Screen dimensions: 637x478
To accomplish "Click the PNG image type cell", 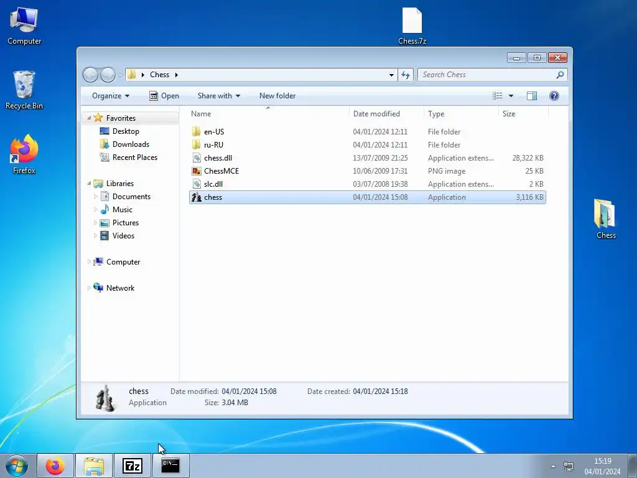I will (447, 171).
